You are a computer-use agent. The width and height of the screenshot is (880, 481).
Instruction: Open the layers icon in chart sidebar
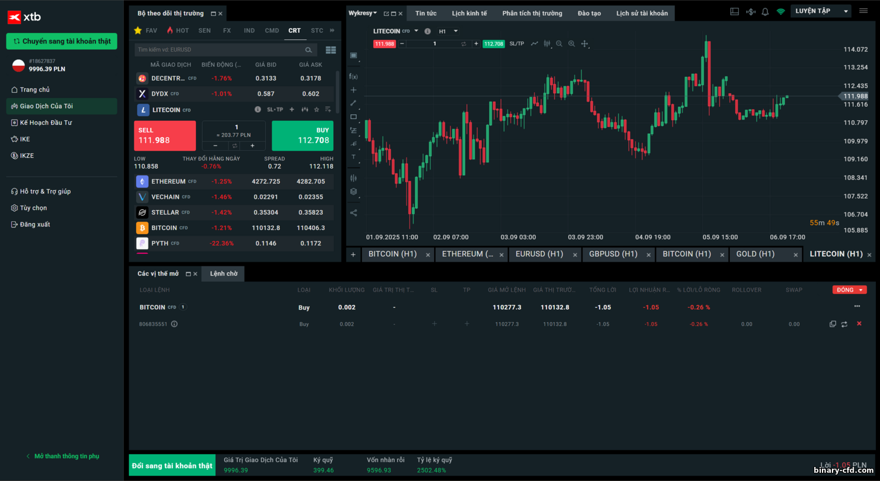353,192
